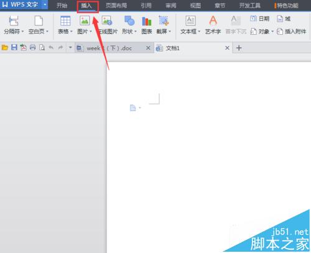The width and height of the screenshot is (311, 253).
Task: Click 插入附件 insert attachment
Action: pos(292,32)
